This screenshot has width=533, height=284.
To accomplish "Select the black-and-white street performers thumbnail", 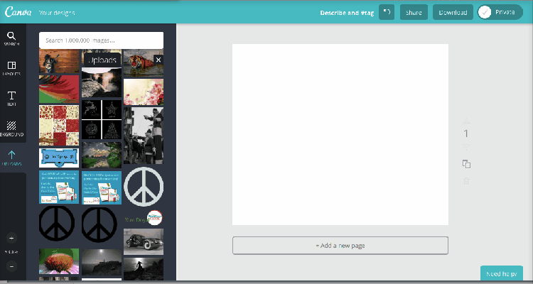I will (144, 136).
